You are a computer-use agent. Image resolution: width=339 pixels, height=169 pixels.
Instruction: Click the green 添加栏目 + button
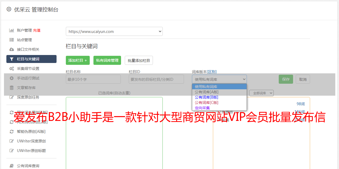click(78, 60)
